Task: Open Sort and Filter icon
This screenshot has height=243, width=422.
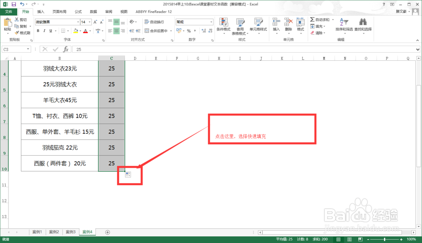Action: 344,22
